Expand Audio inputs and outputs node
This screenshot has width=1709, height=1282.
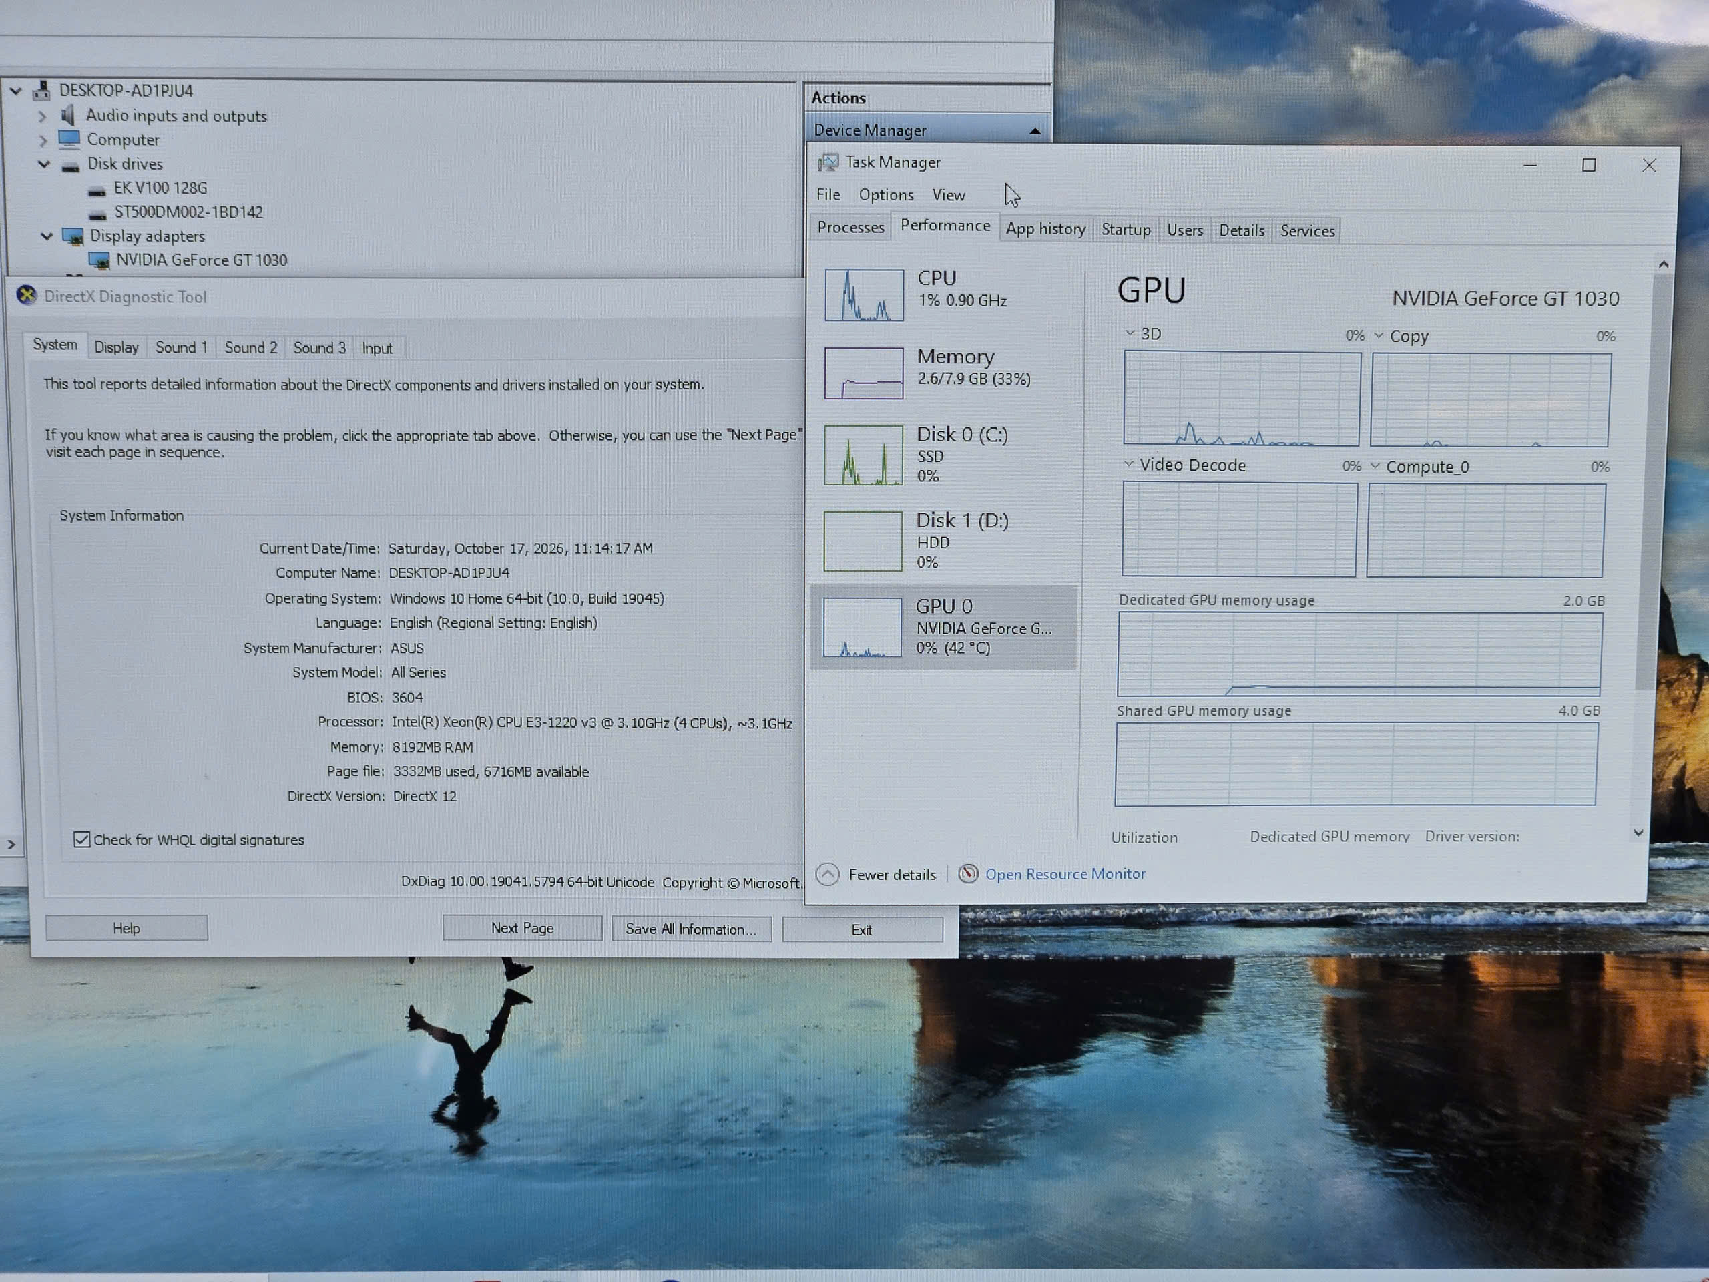(x=43, y=116)
